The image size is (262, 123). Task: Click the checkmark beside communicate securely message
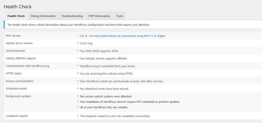point(78,81)
